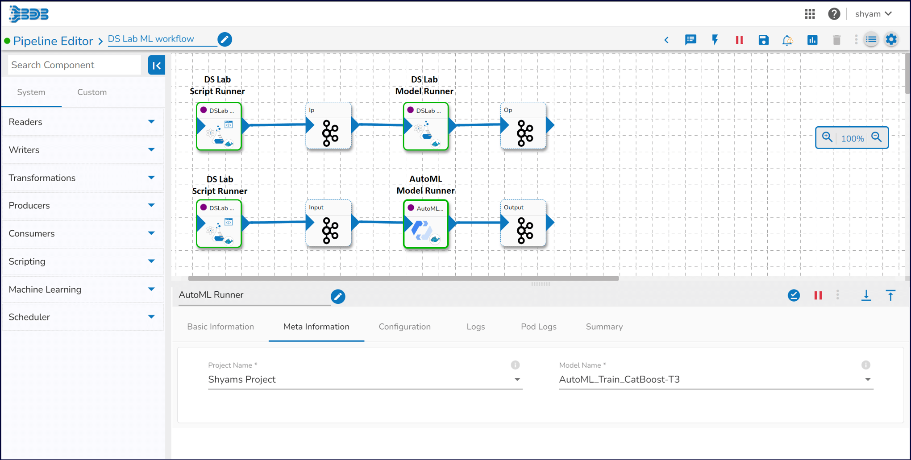Image resolution: width=911 pixels, height=460 pixels.
Task: Open the more options dots in top toolbar
Action: 856,40
